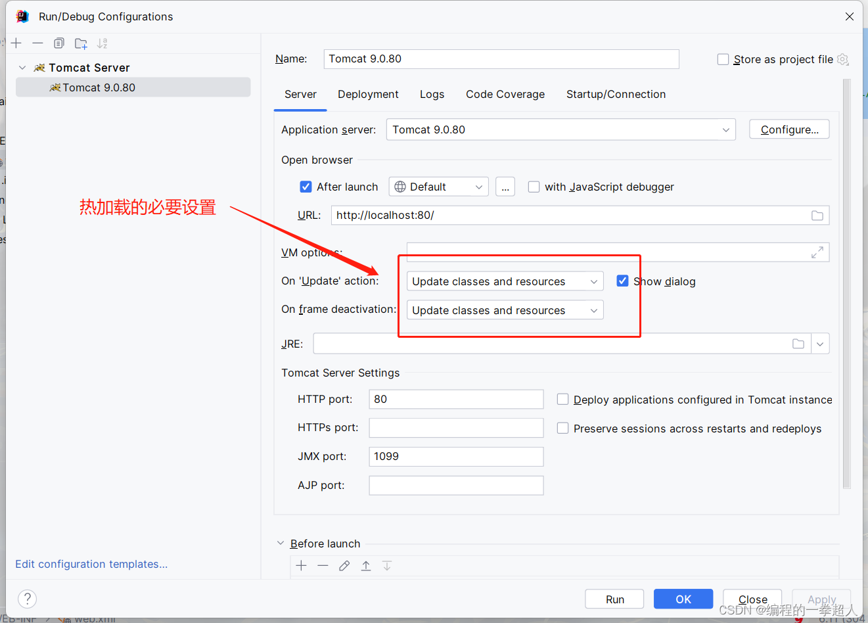Open On 'Update' action dropdown

point(505,281)
